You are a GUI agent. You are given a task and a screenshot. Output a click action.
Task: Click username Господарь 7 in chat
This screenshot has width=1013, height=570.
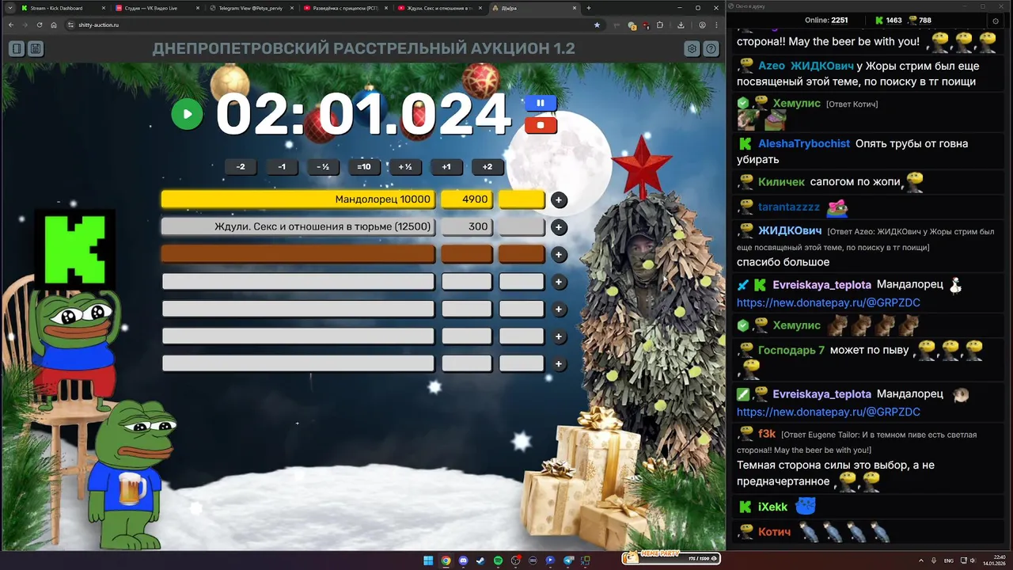coord(791,349)
